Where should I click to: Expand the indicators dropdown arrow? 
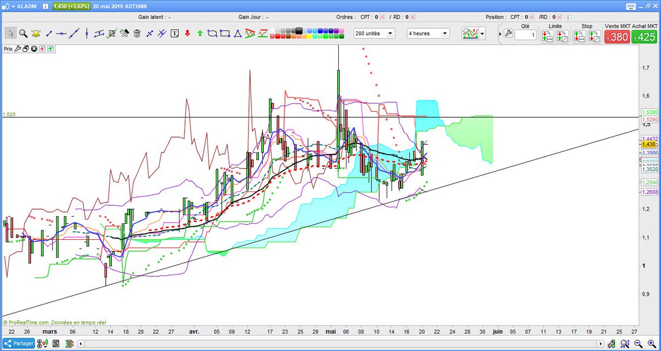tap(483, 34)
